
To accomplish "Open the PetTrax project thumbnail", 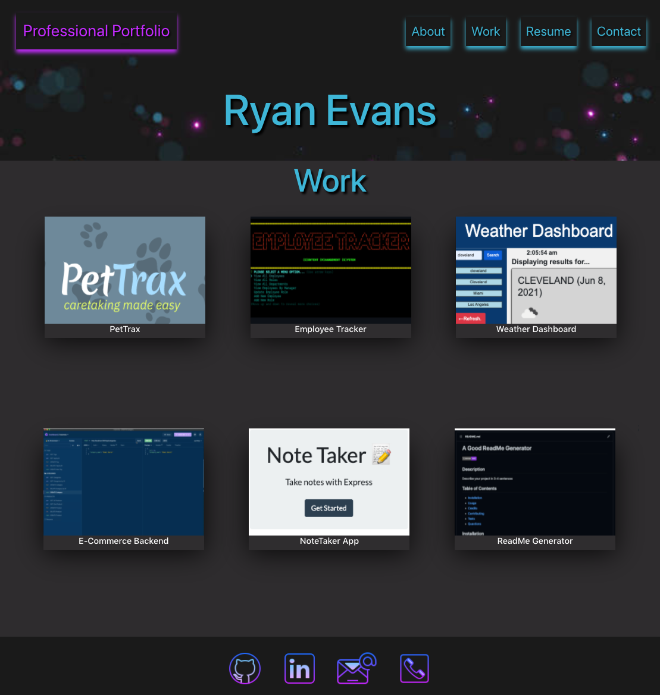I will 125,270.
